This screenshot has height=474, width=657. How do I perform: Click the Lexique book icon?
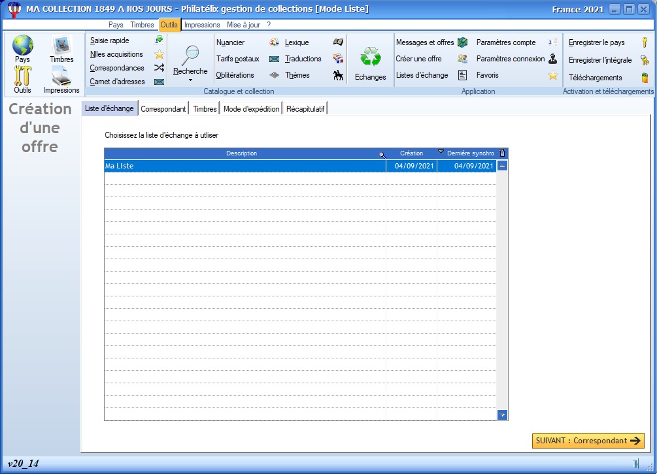[338, 42]
